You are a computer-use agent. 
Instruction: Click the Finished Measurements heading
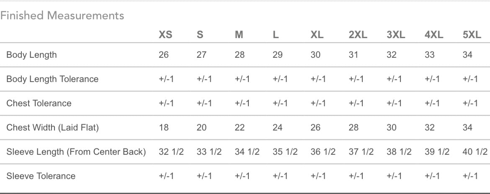(62, 15)
